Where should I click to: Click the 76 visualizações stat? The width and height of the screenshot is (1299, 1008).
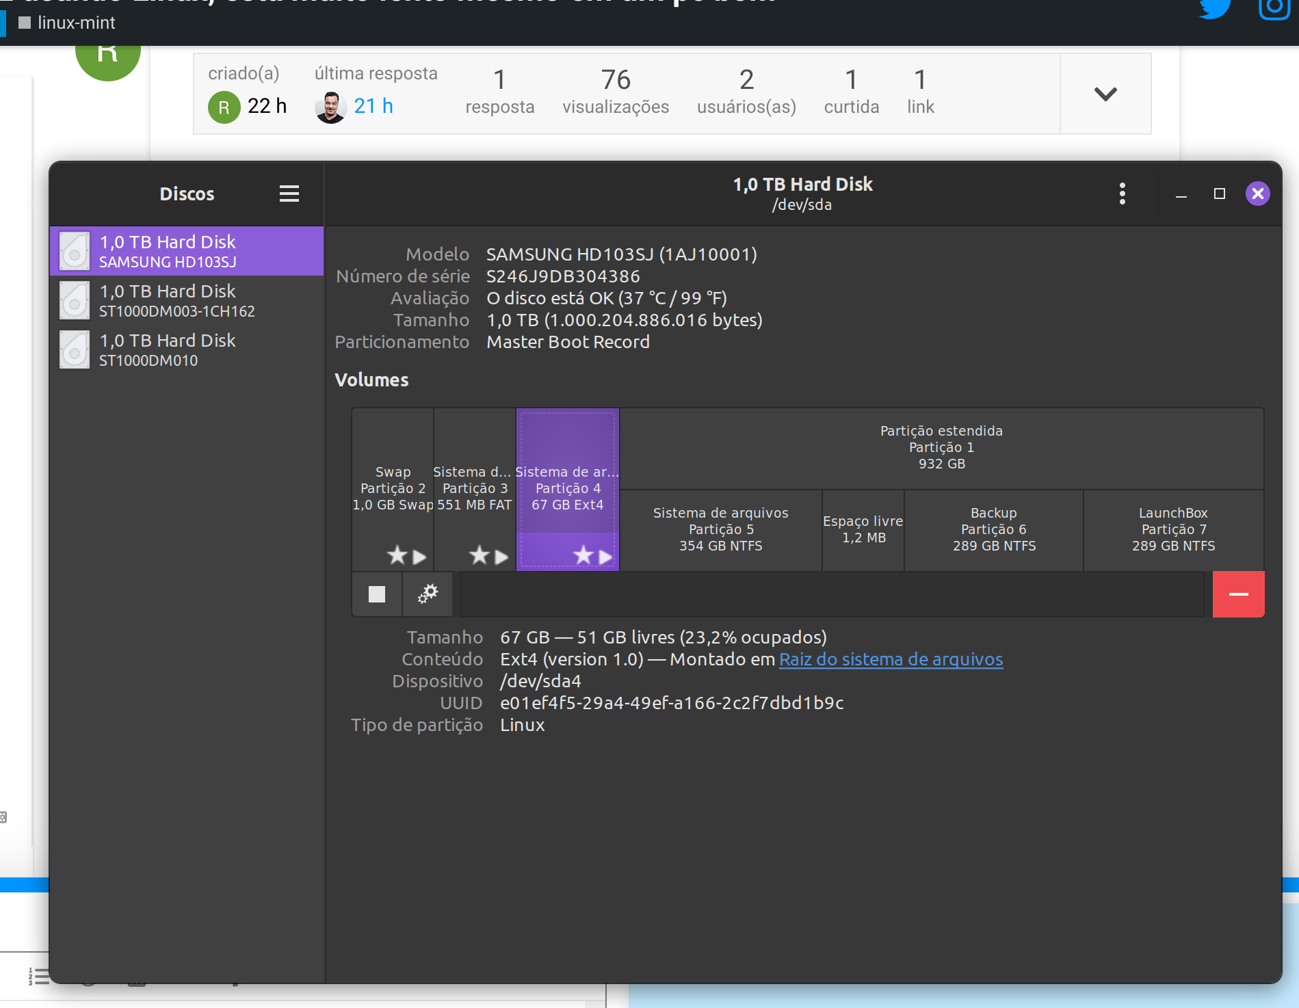pos(616,92)
